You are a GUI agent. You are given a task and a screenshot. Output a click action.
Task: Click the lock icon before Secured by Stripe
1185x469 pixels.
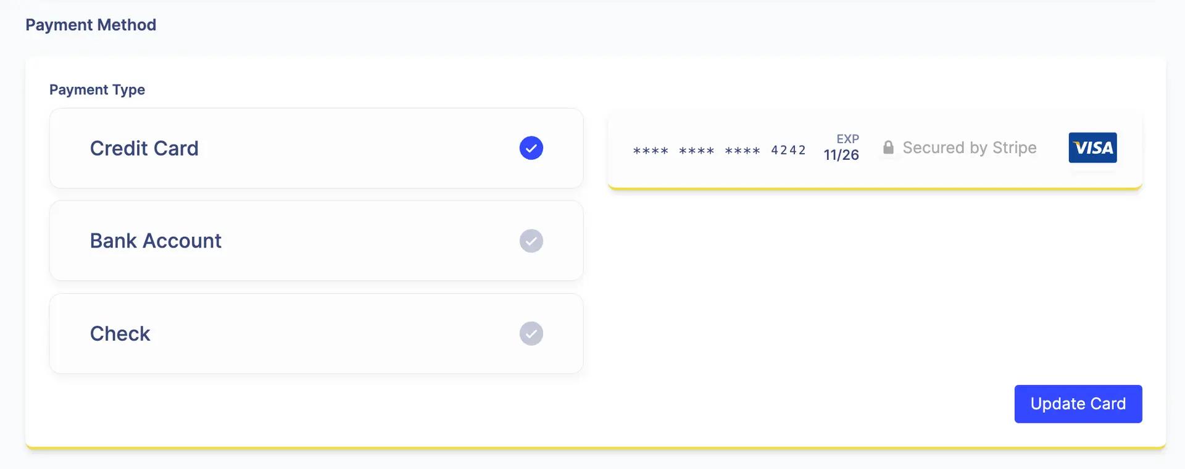point(888,147)
